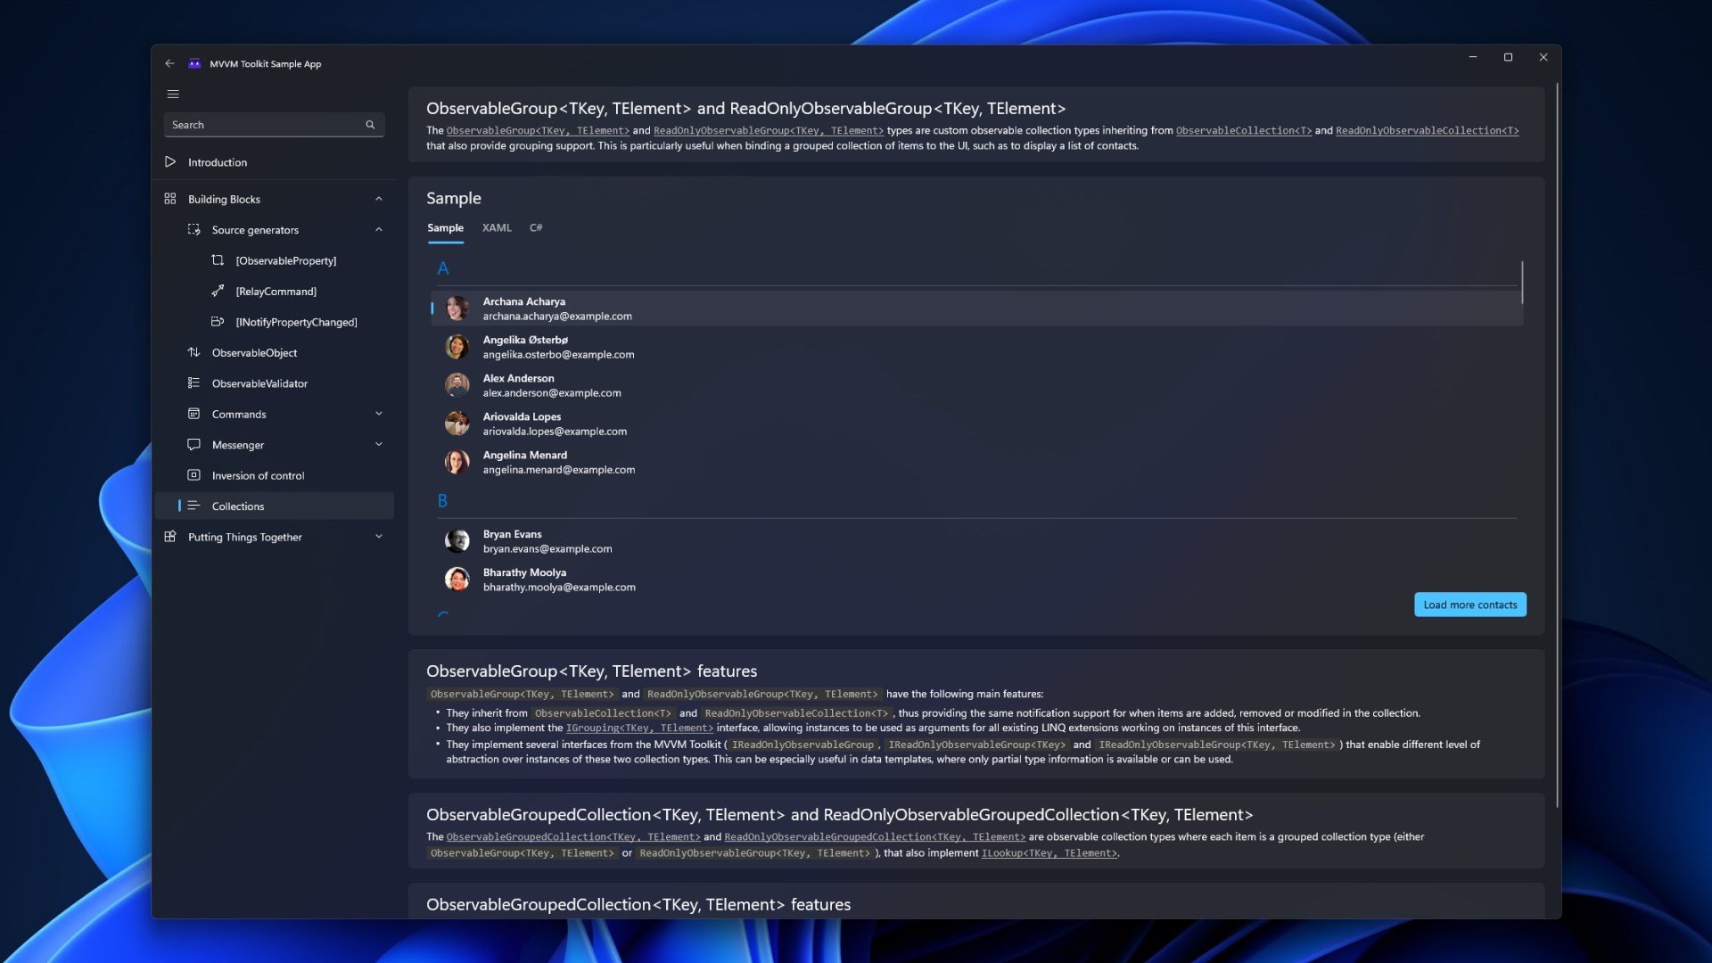Open Introduction via its play icon
This screenshot has height=963, width=1712.
(x=170, y=162)
